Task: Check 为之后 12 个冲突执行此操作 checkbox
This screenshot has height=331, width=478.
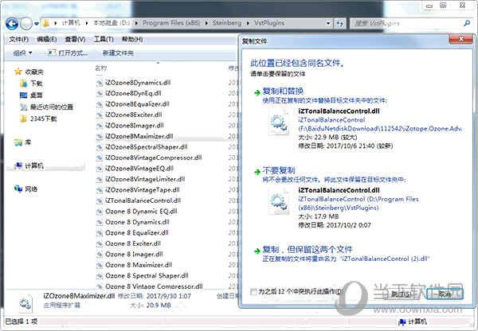Action: (253, 292)
